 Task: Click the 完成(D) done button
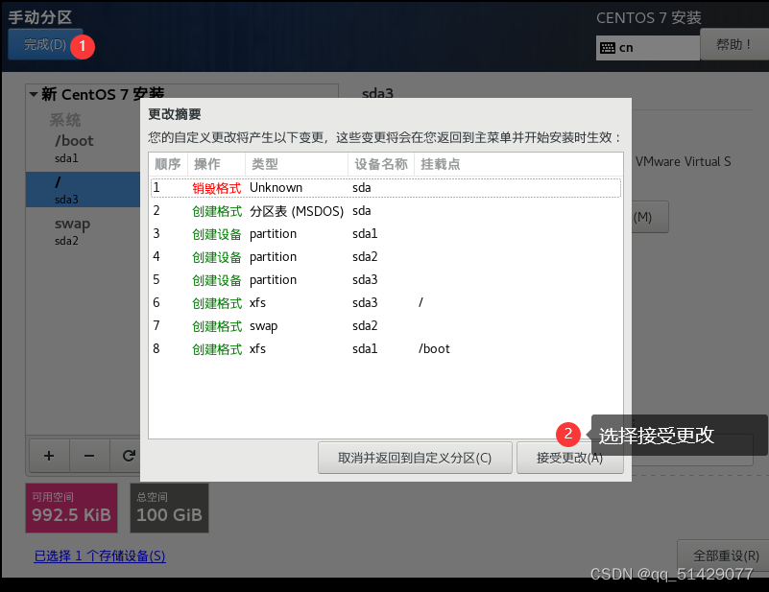pos(45,44)
